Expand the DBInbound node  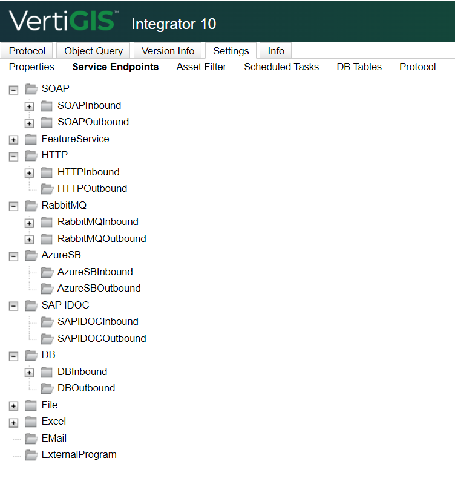29,373
